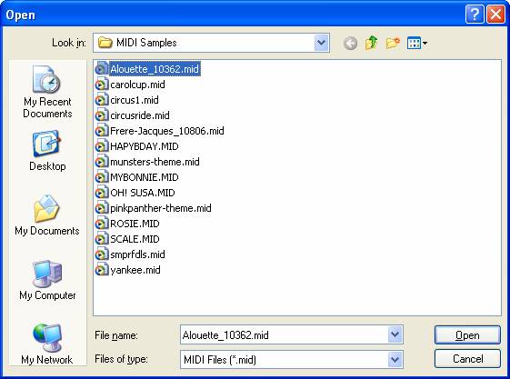Open My Documents in the places bar
Image resolution: width=510 pixels, height=379 pixels.
[47, 214]
